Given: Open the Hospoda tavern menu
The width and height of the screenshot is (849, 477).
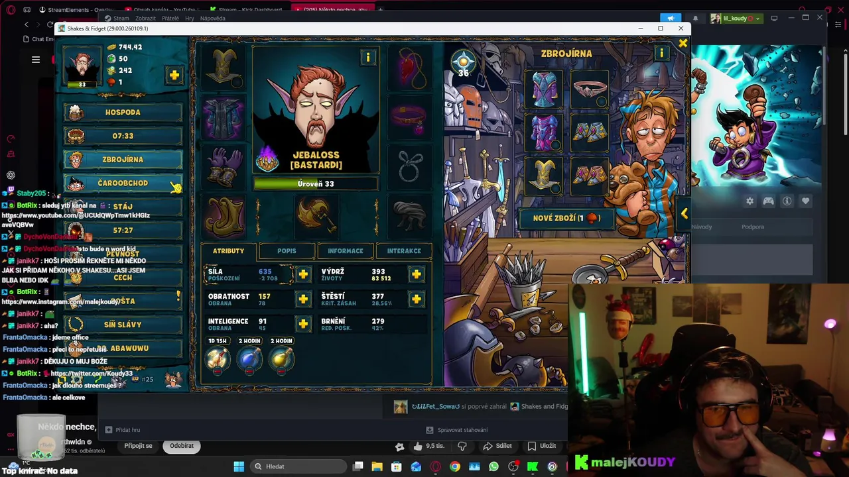Looking at the screenshot, I should pyautogui.click(x=123, y=113).
